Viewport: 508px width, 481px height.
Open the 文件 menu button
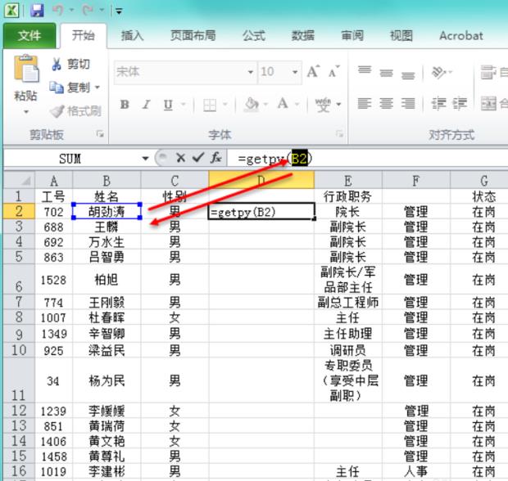(x=29, y=36)
